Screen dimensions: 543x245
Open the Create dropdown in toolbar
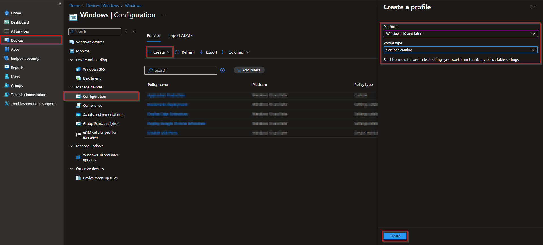pos(159,52)
